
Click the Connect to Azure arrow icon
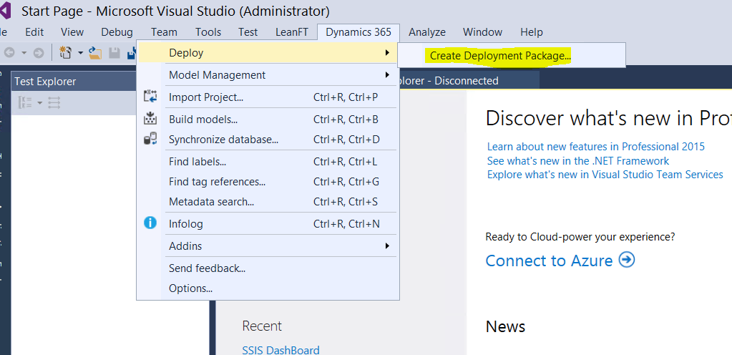(x=627, y=260)
